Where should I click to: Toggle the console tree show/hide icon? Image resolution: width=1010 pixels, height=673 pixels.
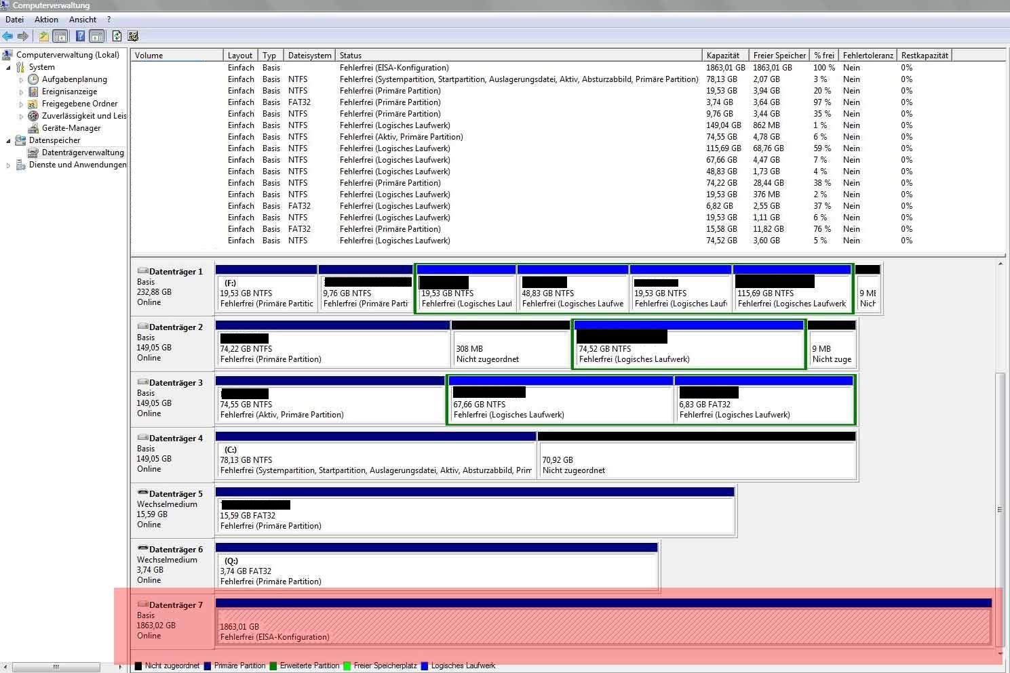60,36
